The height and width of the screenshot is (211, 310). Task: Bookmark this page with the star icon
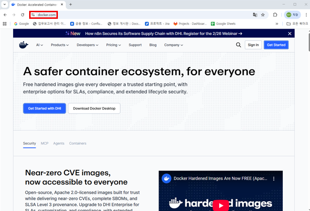263,15
